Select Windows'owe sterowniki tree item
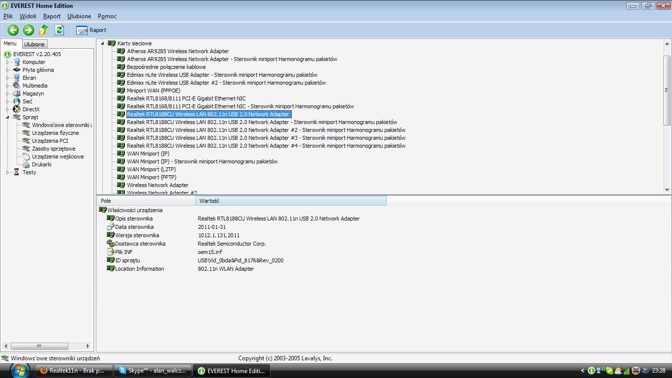This screenshot has height=378, width=672. pyautogui.click(x=61, y=125)
